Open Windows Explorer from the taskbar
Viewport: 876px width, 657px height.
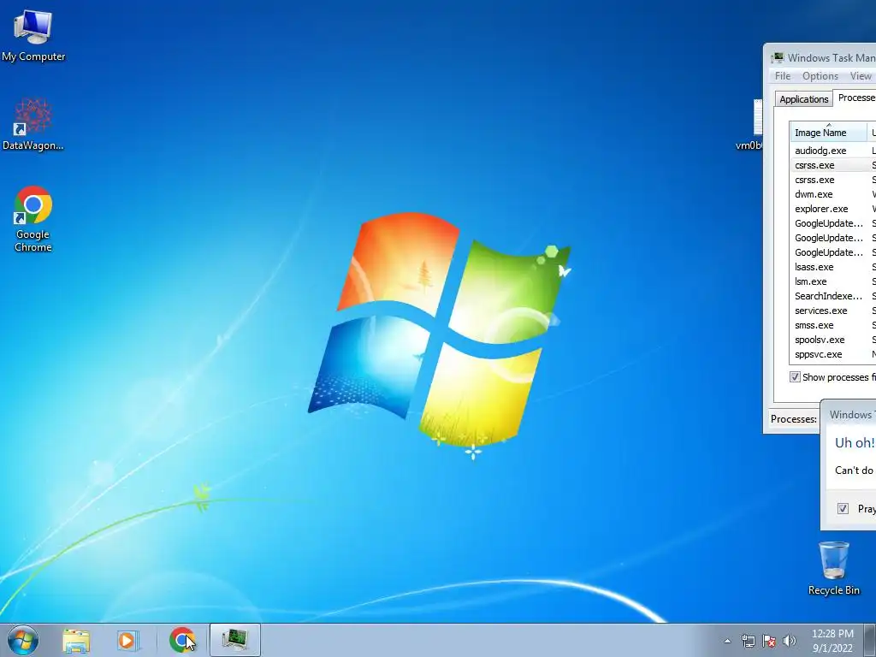tap(76, 640)
